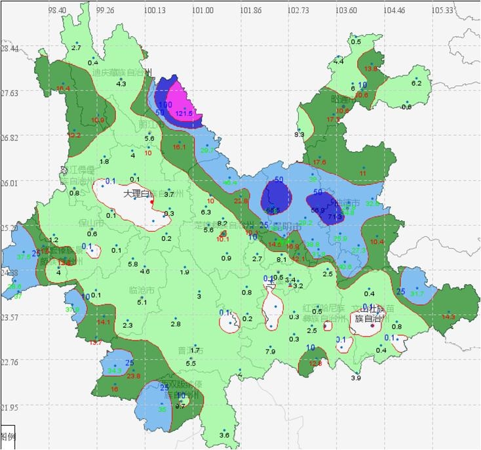Image resolution: width=481 pixels, height=450 pixels.
Task: Select the 7.9 rainfall station value
Action: click(270, 352)
